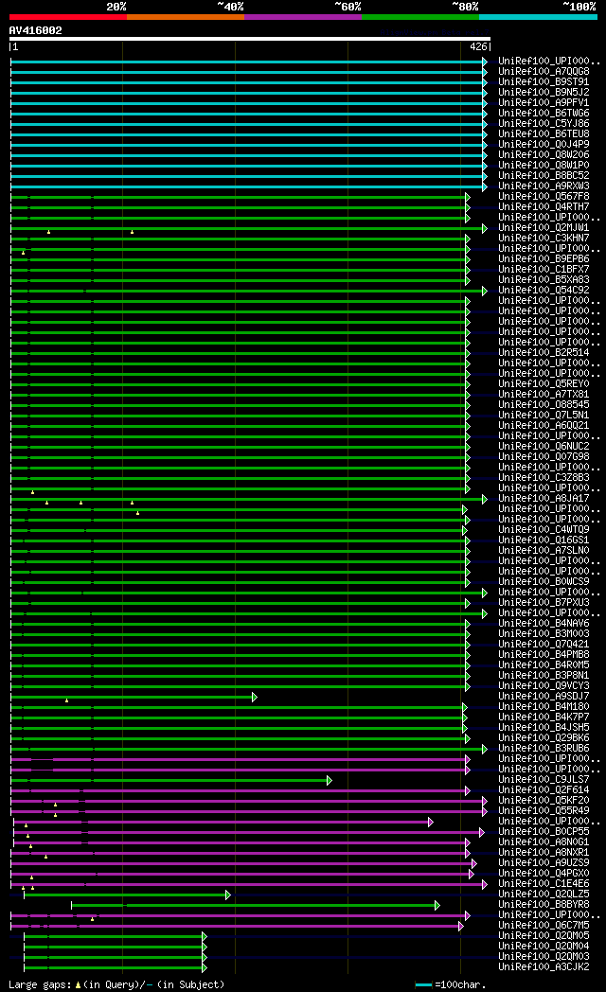Open hit UniRef100_B6TEU8
This screenshot has height=992, width=606.
tap(544, 134)
